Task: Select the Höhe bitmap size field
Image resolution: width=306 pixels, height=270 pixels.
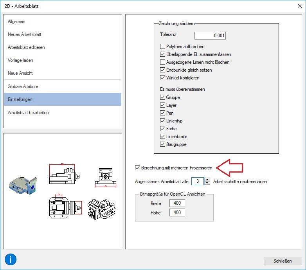Action: click(177, 212)
